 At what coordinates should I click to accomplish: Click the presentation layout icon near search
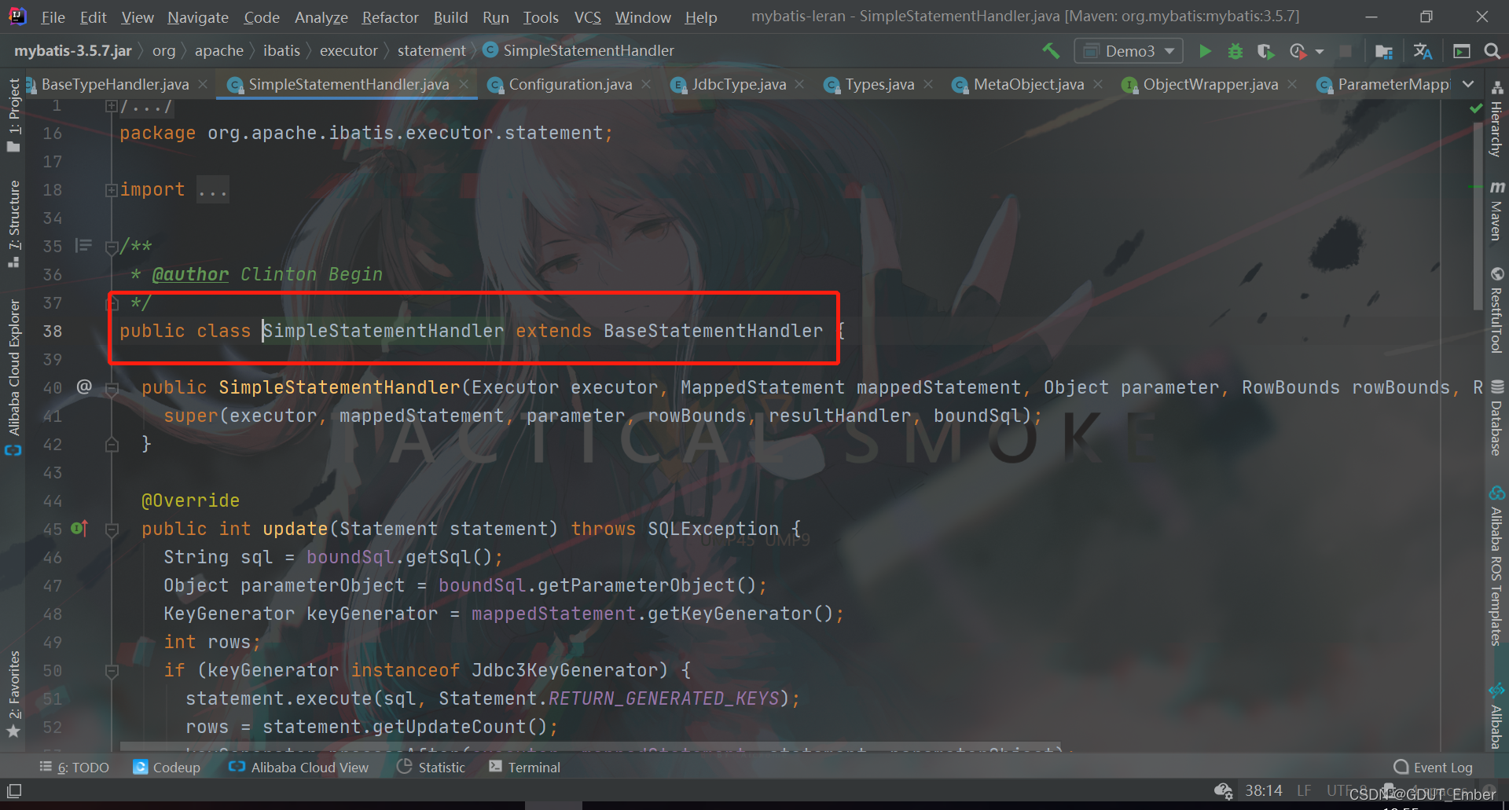click(1462, 51)
